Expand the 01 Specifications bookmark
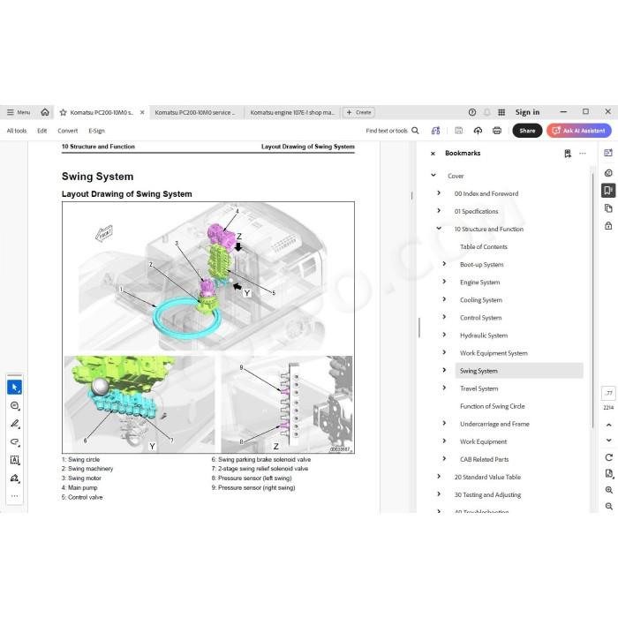The height and width of the screenshot is (618, 618). tap(439, 210)
